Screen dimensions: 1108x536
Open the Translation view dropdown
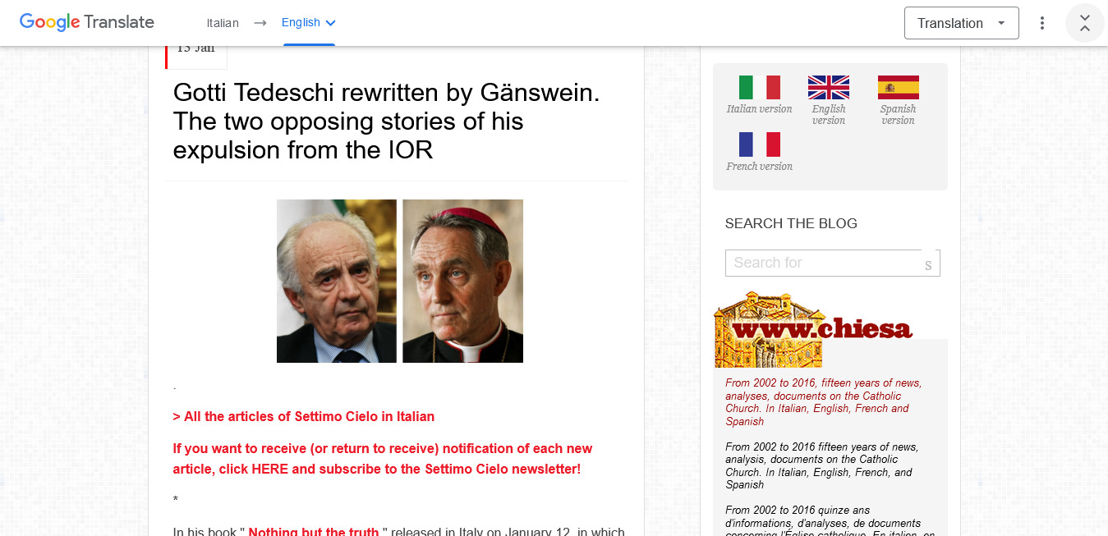tap(962, 23)
